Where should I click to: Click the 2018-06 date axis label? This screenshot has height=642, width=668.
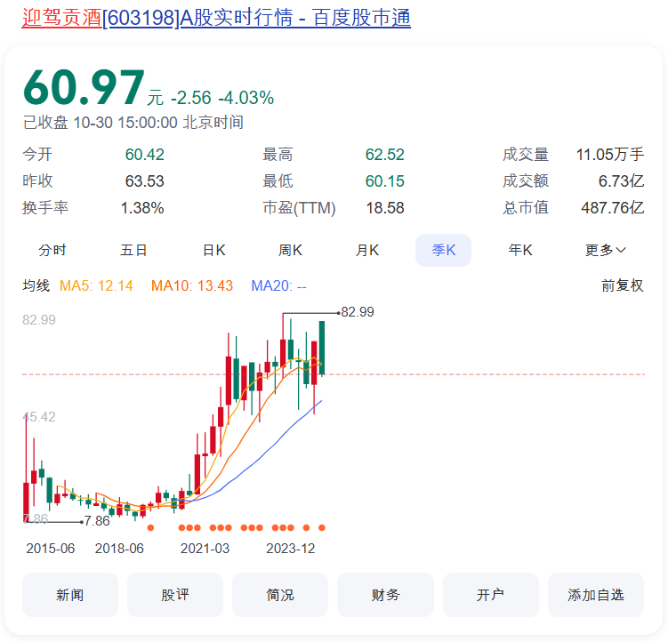[119, 549]
